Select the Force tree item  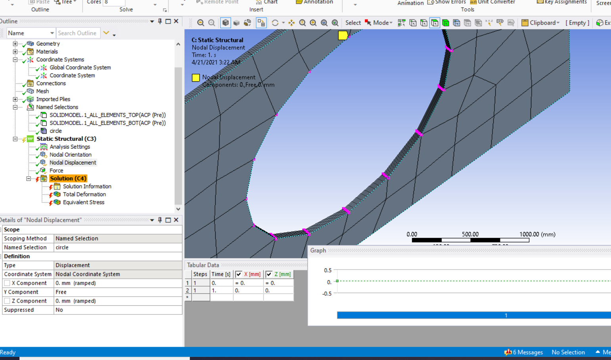56,170
